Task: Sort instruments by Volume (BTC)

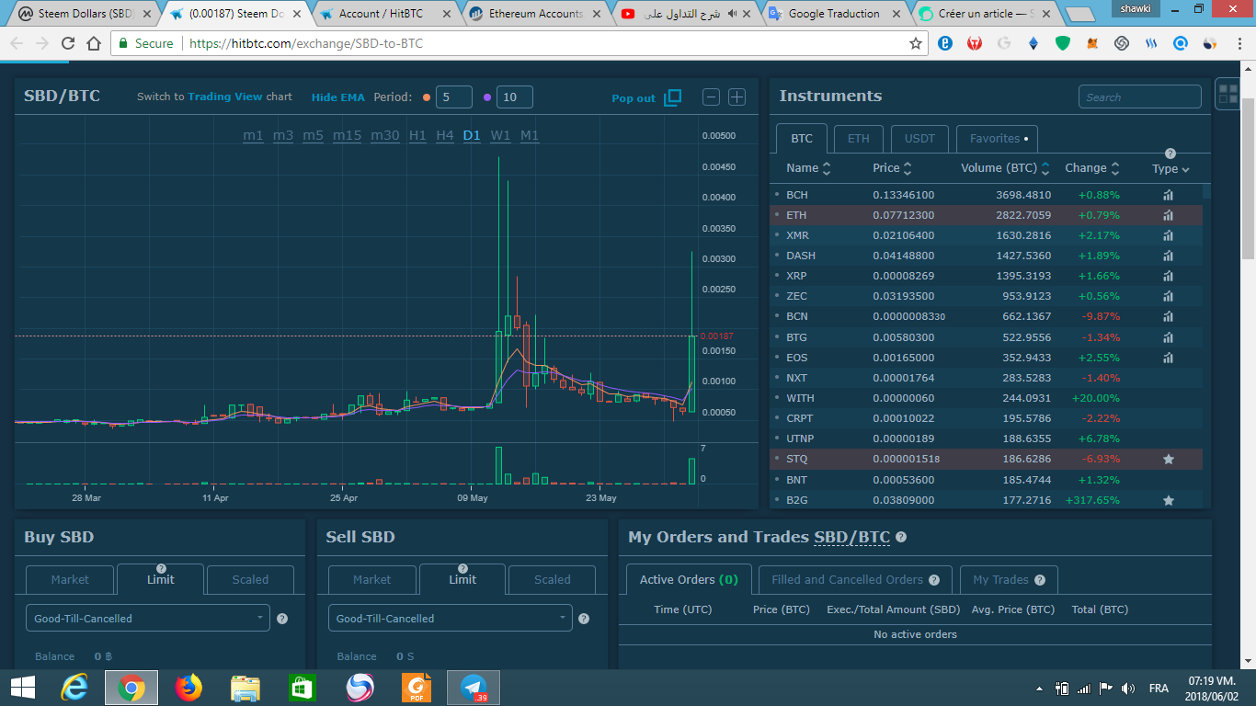Action: (1005, 168)
